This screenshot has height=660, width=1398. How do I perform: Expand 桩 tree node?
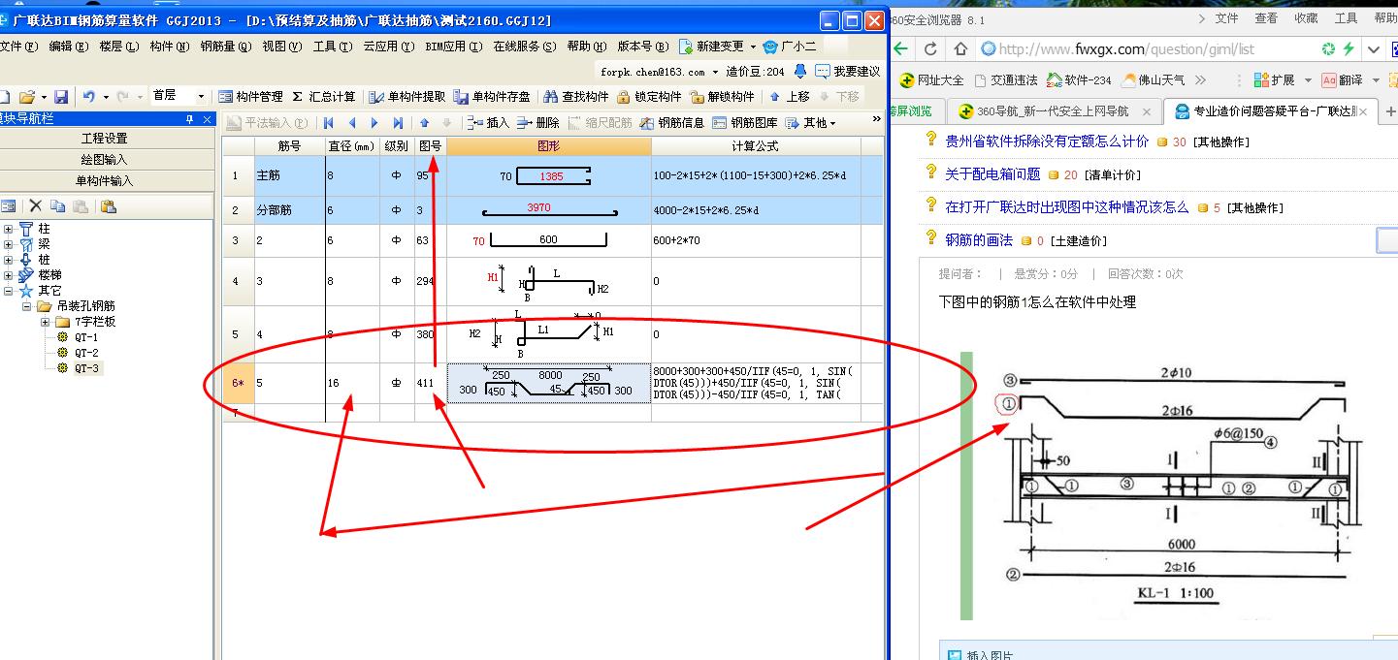(x=9, y=260)
